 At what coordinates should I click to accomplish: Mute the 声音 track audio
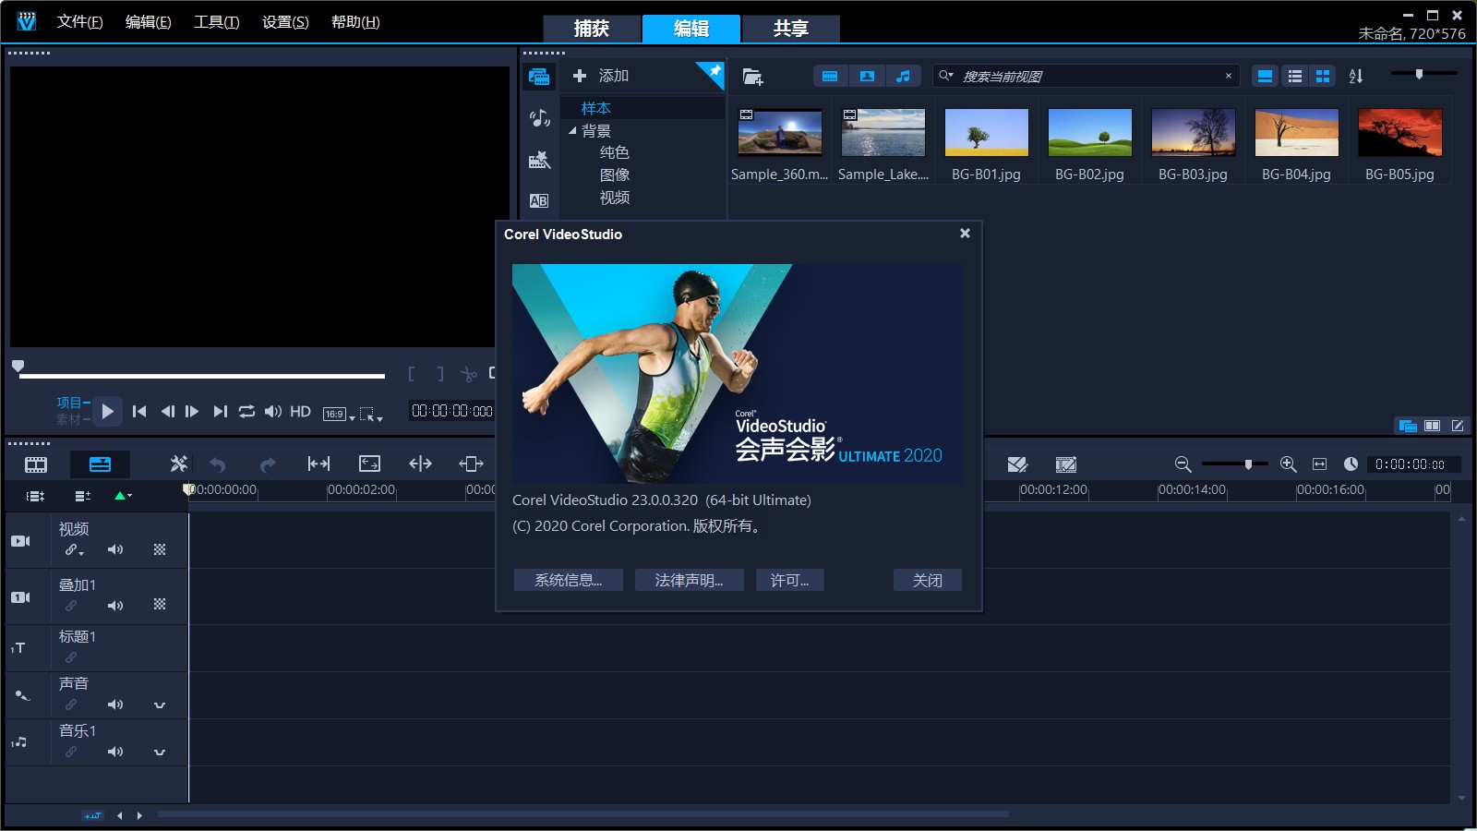115,705
